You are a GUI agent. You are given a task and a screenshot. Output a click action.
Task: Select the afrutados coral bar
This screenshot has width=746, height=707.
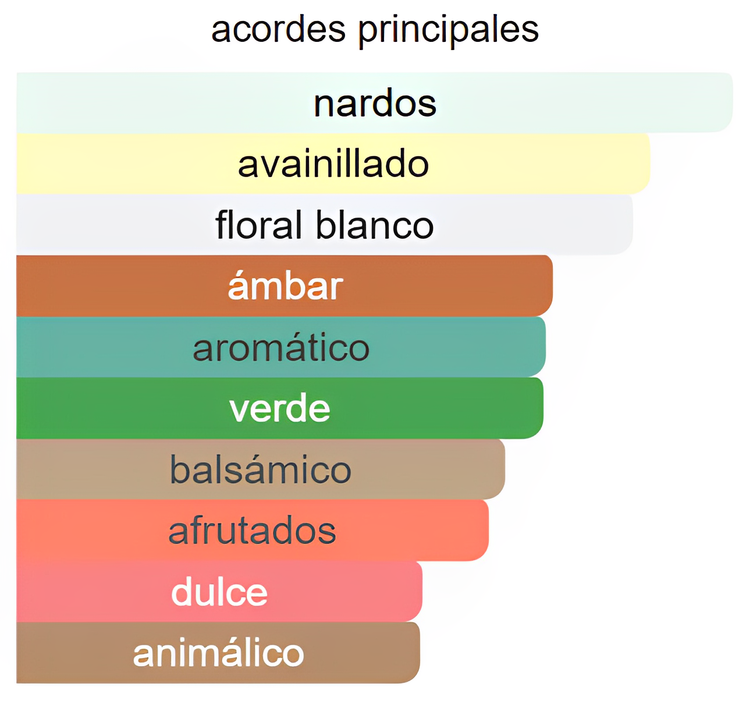(253, 531)
